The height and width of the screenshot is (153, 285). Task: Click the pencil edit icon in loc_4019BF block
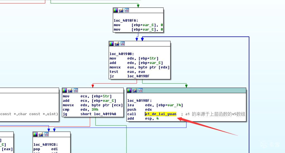click(135, 90)
